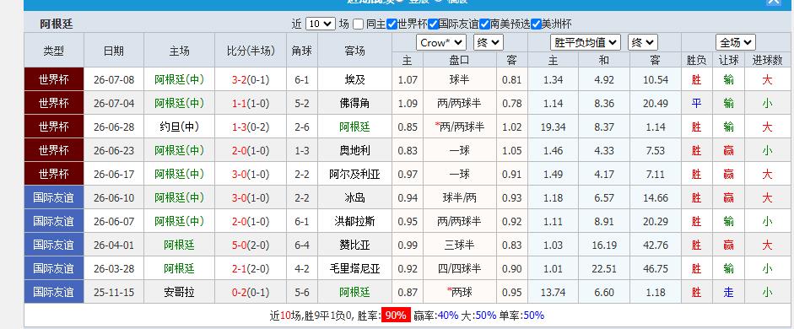Open the 胜平负均值 dropdown
The image size is (794, 329).
coord(586,42)
